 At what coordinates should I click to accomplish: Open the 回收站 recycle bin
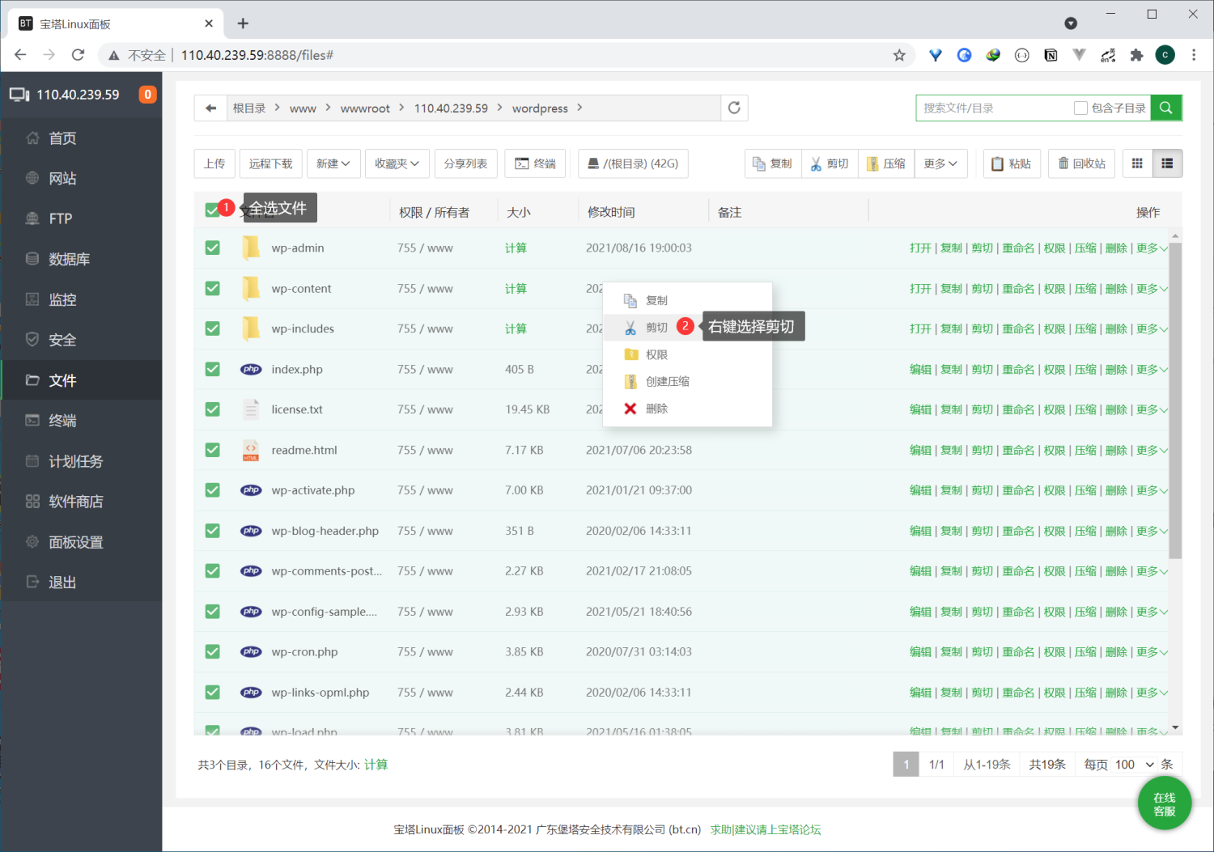(x=1081, y=163)
